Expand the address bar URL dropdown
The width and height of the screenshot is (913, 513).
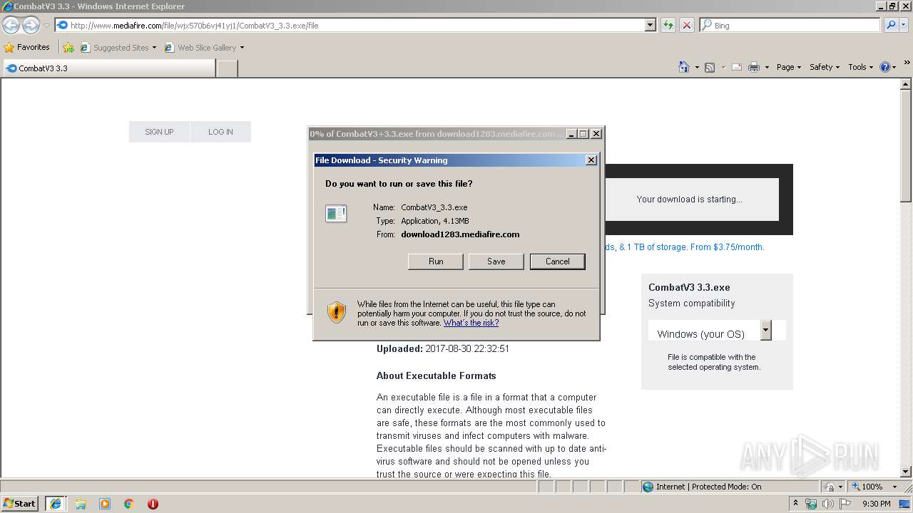pyautogui.click(x=650, y=25)
